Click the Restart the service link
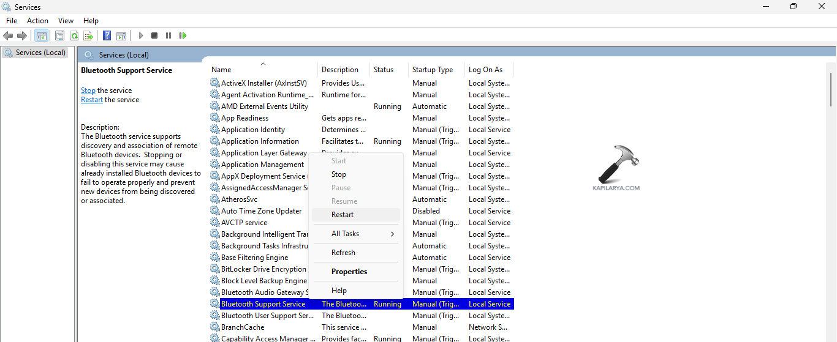The width and height of the screenshot is (837, 342). [92, 100]
